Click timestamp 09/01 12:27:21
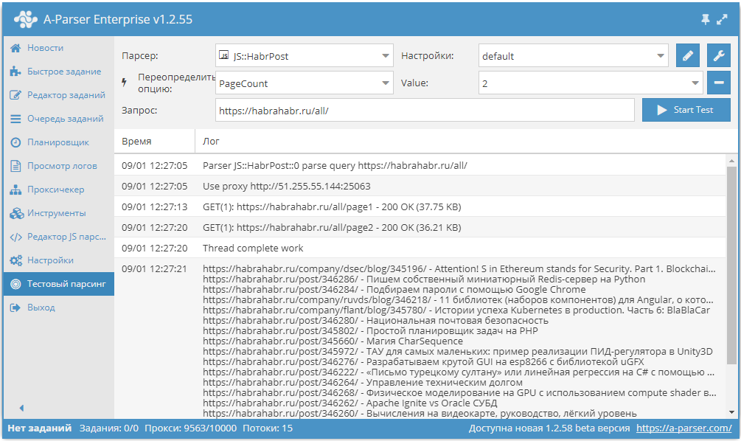The height and width of the screenshot is (441, 741). click(x=155, y=269)
